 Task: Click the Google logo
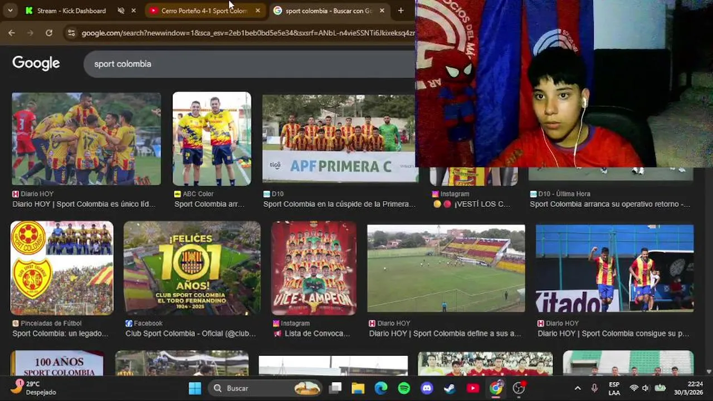point(36,63)
